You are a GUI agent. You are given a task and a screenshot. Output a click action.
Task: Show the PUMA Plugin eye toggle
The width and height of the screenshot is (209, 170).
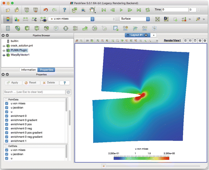(x=4, y=51)
